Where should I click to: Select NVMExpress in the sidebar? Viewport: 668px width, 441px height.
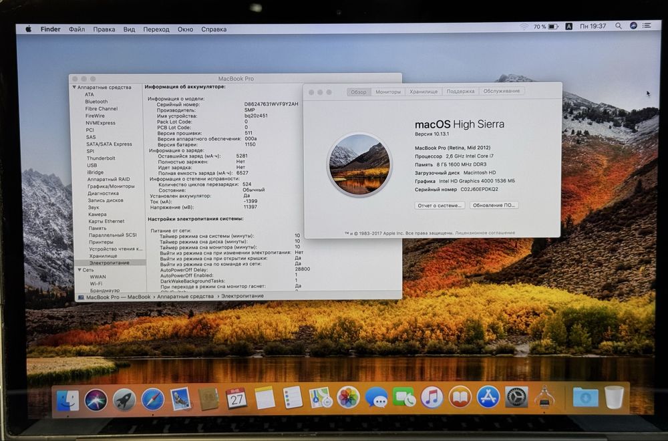click(x=100, y=123)
